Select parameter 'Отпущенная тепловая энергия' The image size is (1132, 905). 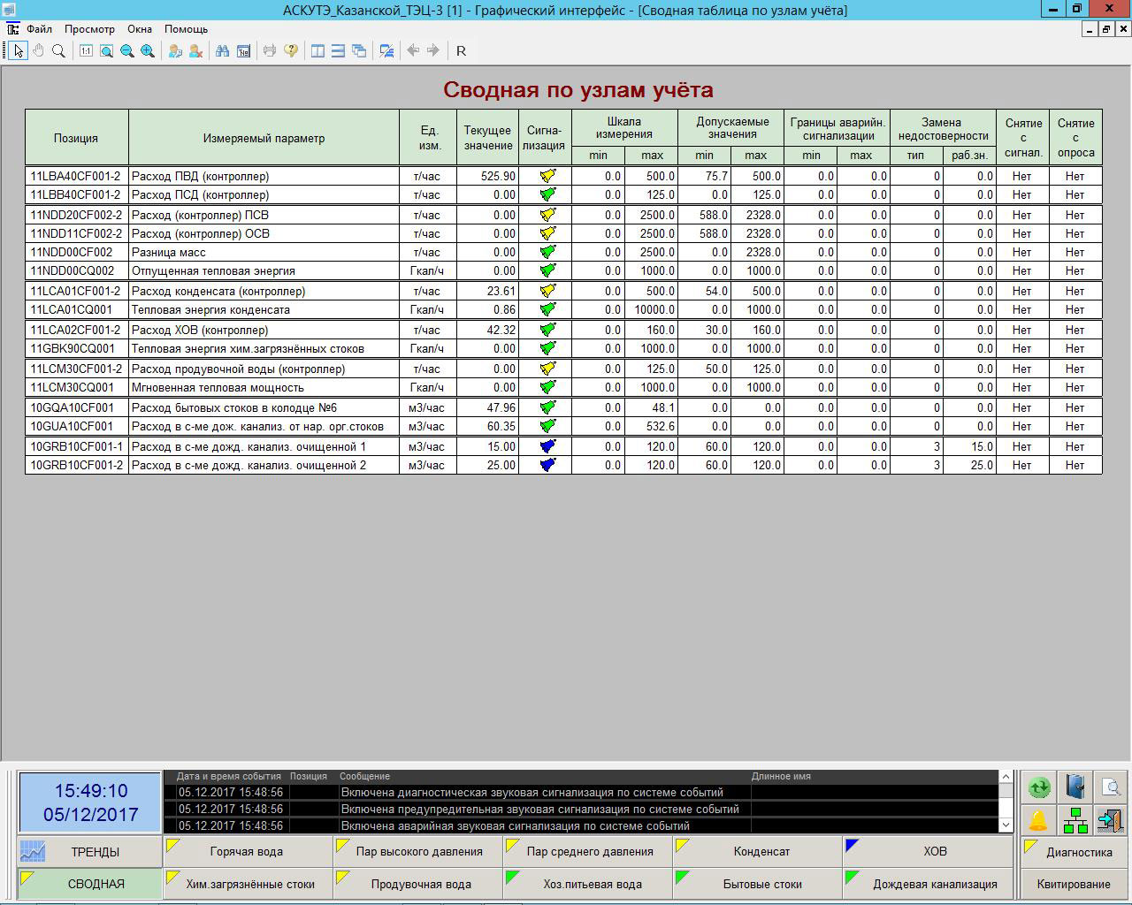click(264, 270)
